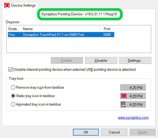This screenshot has width=158, height=138.
Task: Click the Name column header
Action: pos(60,29)
